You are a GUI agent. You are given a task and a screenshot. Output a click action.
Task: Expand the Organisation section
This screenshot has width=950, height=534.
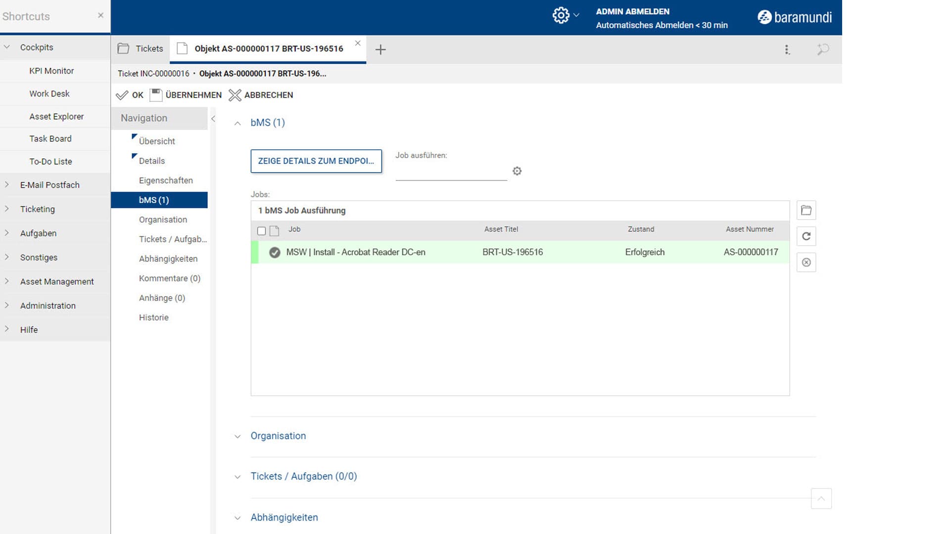pos(237,437)
